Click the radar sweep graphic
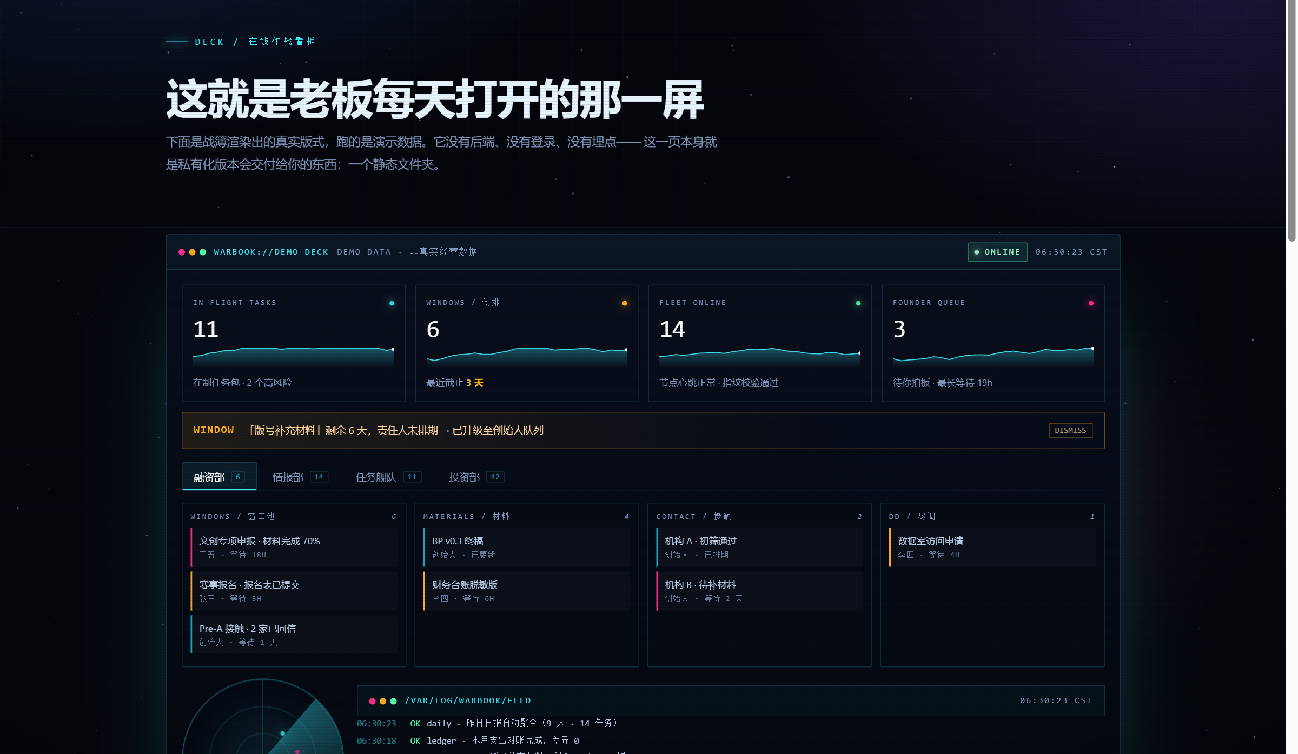This screenshot has height=754, width=1298. point(263,717)
